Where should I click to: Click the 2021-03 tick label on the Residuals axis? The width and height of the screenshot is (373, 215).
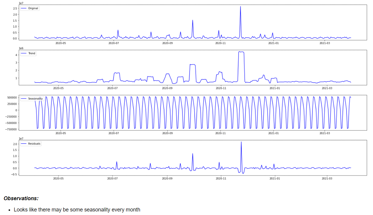click(327, 178)
